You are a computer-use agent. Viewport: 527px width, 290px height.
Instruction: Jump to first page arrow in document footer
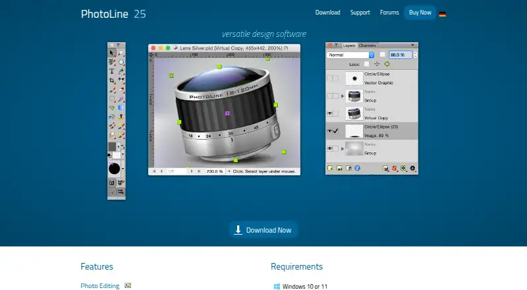(154, 171)
